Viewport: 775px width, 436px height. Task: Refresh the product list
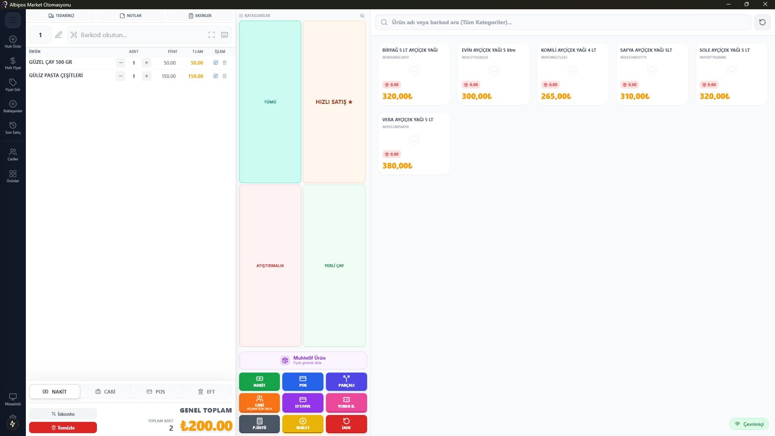click(762, 22)
